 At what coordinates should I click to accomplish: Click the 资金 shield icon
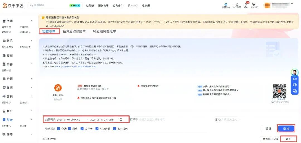pyautogui.click(x=4, y=120)
